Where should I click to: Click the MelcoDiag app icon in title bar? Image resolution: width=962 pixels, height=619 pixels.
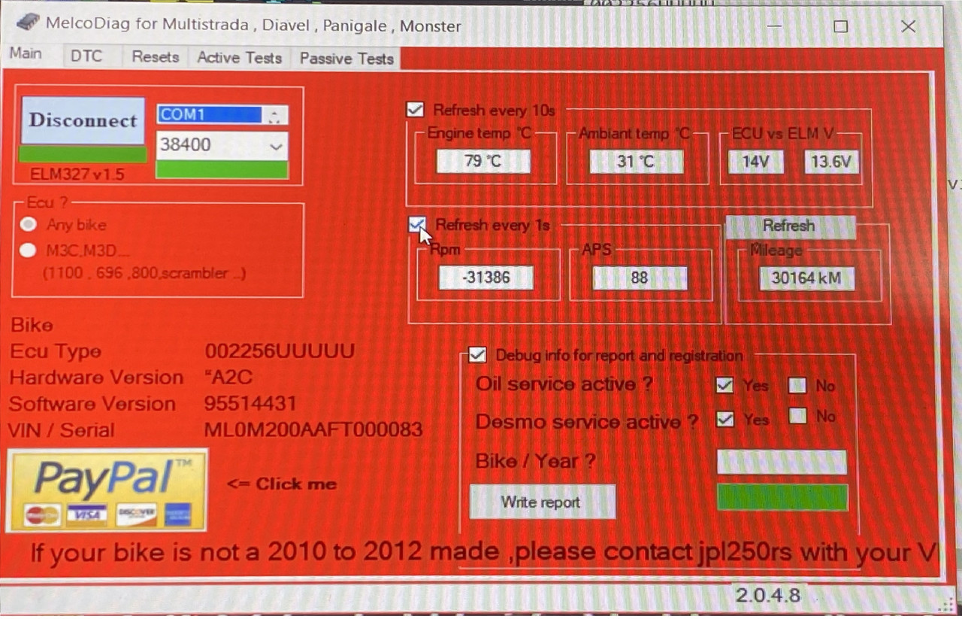(x=26, y=22)
